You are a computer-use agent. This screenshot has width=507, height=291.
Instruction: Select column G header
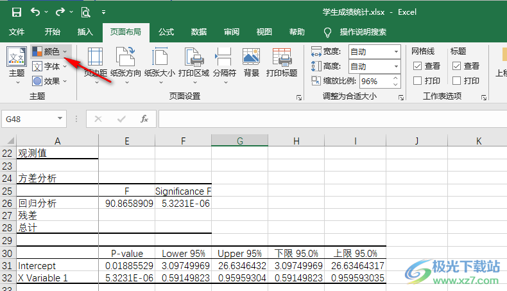click(x=239, y=141)
